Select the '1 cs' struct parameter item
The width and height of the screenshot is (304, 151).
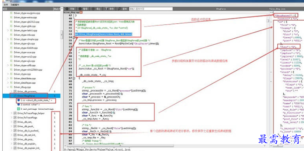[x=35, y=100]
